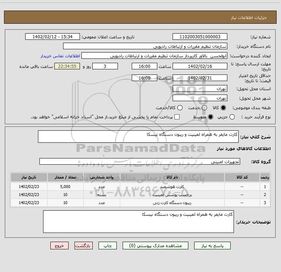Image resolution: width=281 pixels, height=272 pixels.
Task: Select the کالا/خدمت radio button
Action: click(180, 108)
